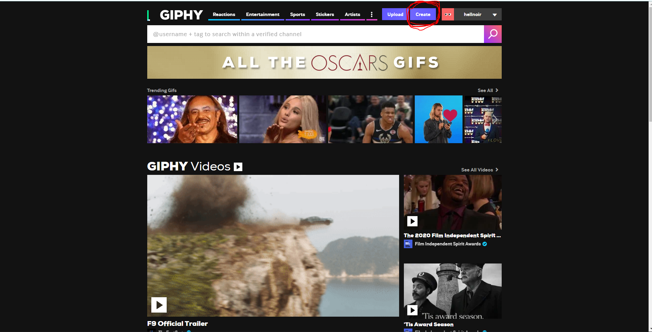The width and height of the screenshot is (652, 332).
Task: Open the Film Independent Spirit Awards channel name
Action: point(448,244)
